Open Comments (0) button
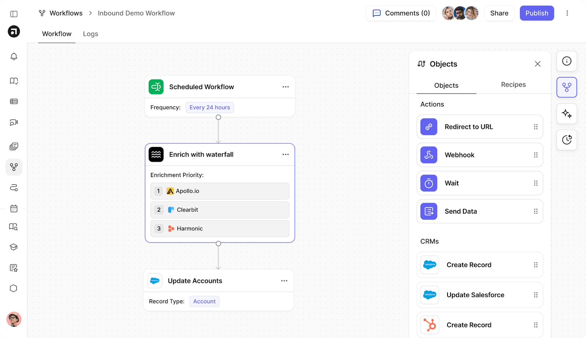The image size is (586, 338). pos(401,13)
